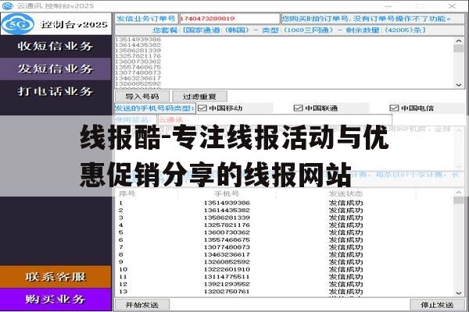Click 发送的手机号码类型 label
The image size is (469, 312).
[x=155, y=108]
